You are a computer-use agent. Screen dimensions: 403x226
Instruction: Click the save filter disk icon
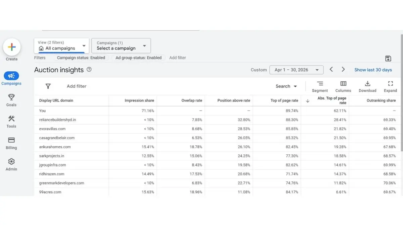pos(388,59)
